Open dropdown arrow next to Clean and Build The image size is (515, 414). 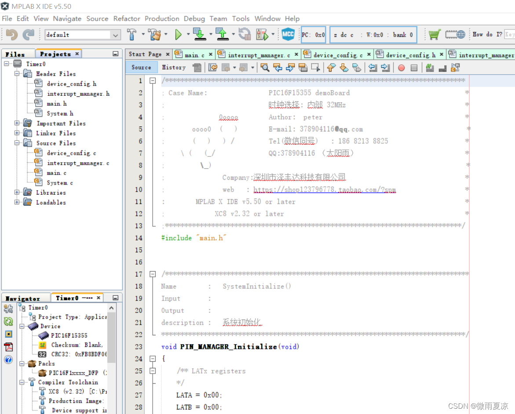[166, 34]
